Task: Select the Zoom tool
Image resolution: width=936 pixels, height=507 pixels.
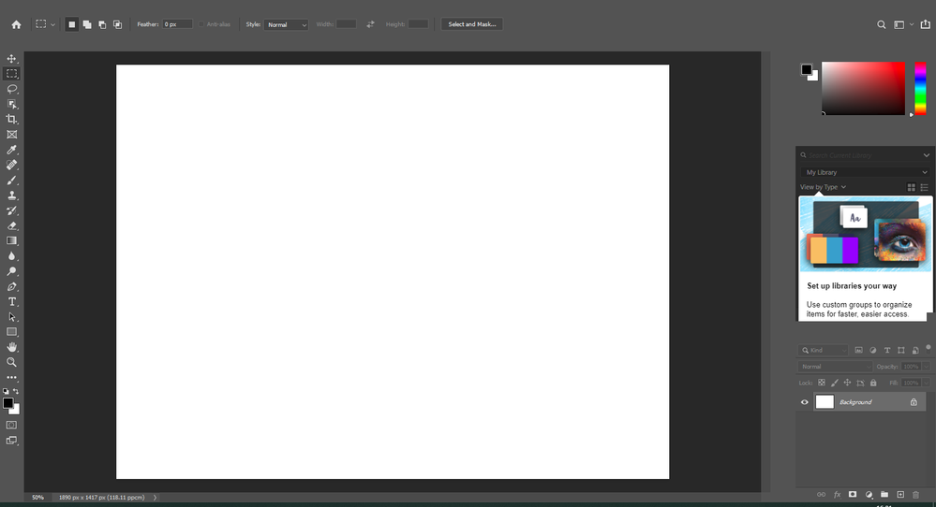Action: click(x=11, y=362)
